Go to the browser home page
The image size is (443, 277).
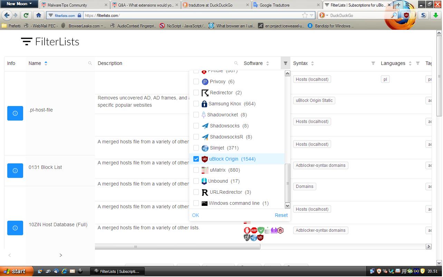point(39,15)
